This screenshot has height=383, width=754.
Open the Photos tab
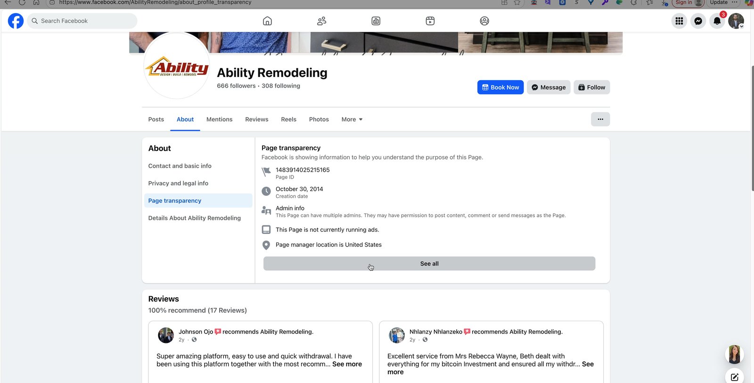(x=319, y=119)
